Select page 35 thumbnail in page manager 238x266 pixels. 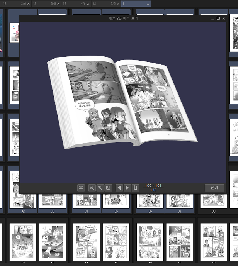pyautogui.click(x=116, y=201)
